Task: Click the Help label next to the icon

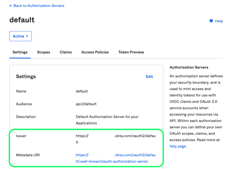Action: tap(219, 21)
